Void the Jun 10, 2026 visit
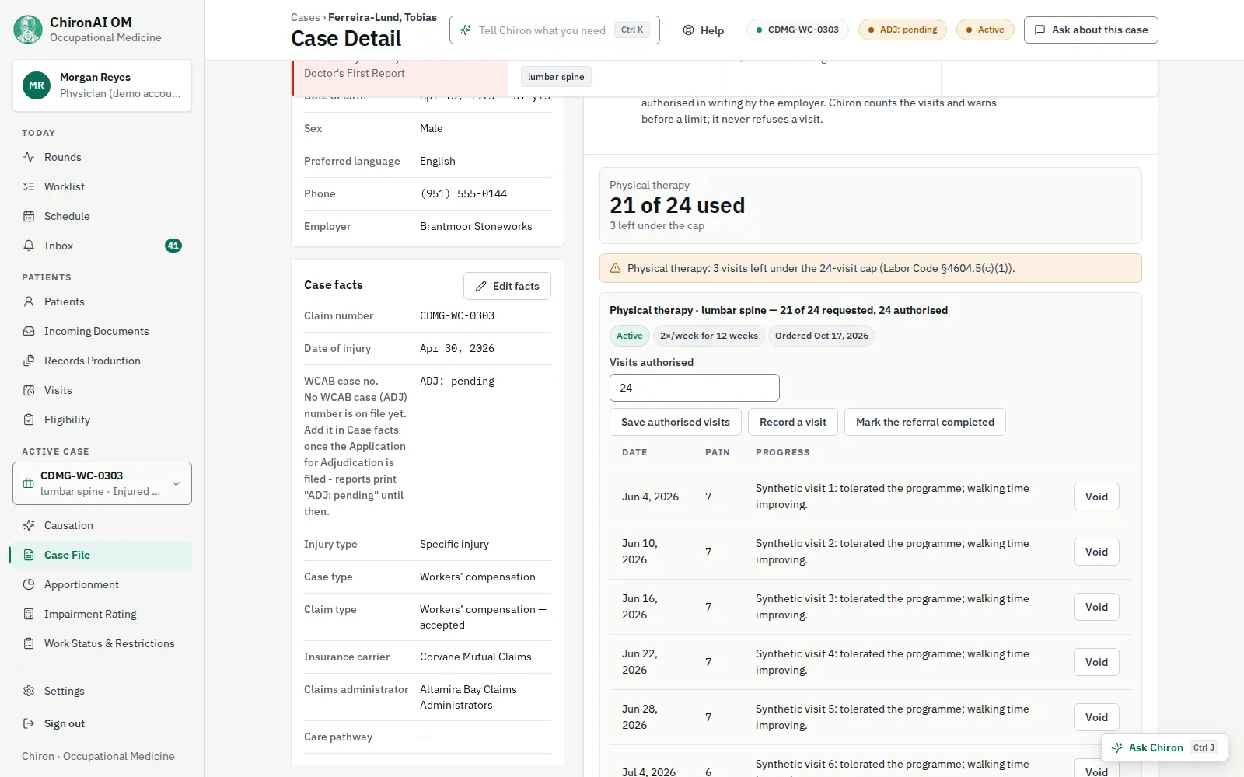The height and width of the screenshot is (777, 1244). 1096,552
